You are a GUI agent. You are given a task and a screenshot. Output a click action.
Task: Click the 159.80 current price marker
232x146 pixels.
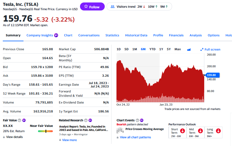(x=212, y=75)
